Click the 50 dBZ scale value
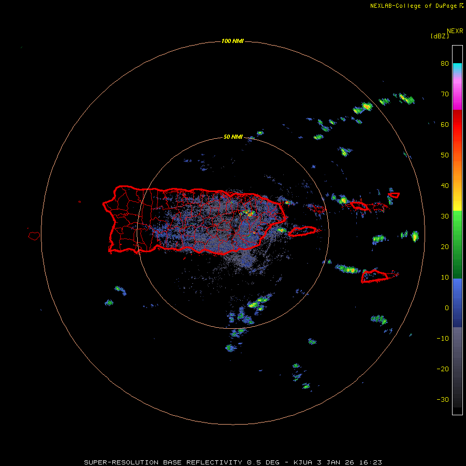466x466 pixels. click(445, 155)
